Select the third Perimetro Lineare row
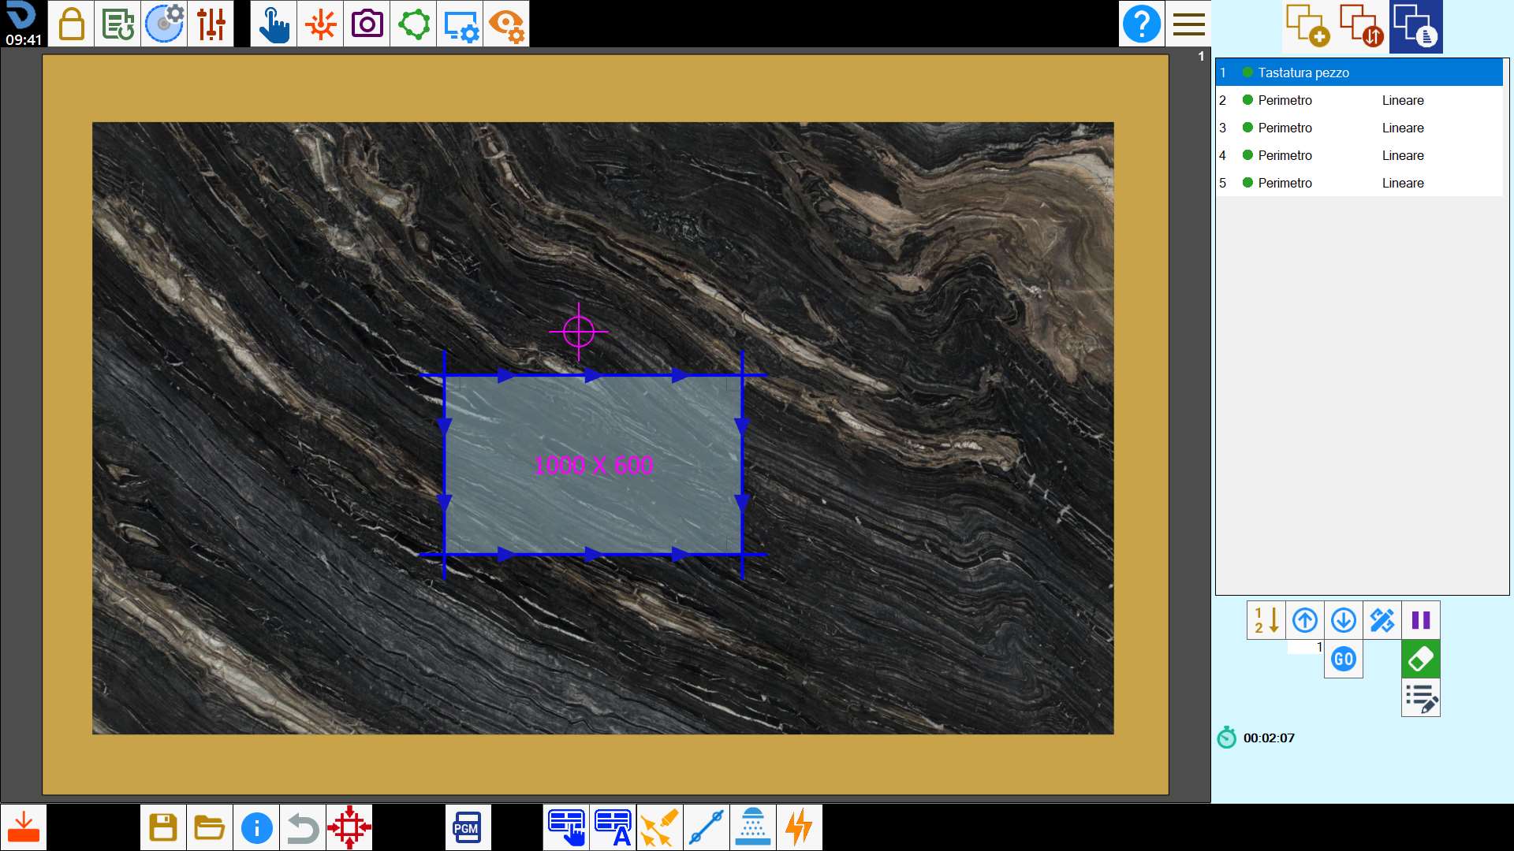This screenshot has width=1514, height=851. 1359,155
